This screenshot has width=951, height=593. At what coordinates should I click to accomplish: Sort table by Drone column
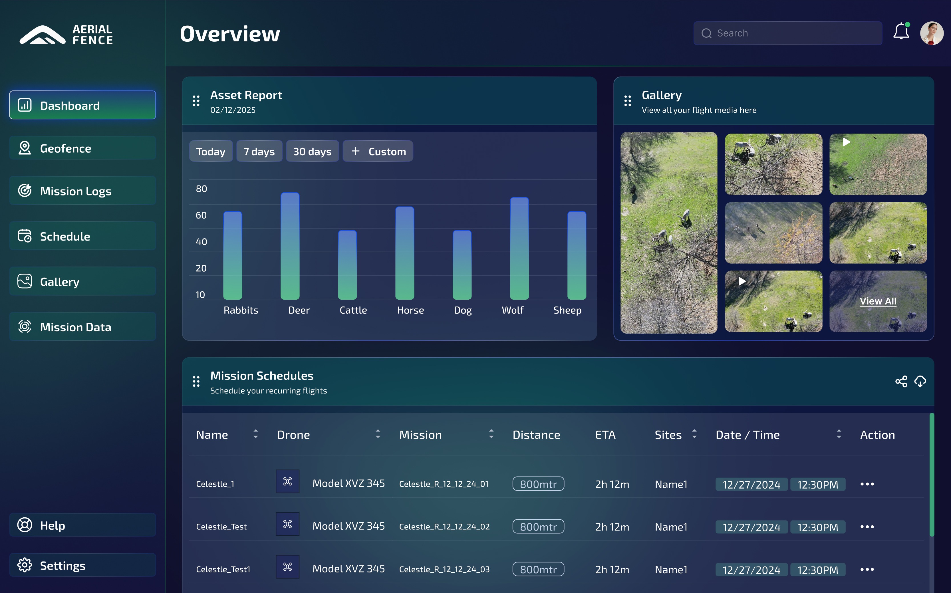[x=378, y=434]
